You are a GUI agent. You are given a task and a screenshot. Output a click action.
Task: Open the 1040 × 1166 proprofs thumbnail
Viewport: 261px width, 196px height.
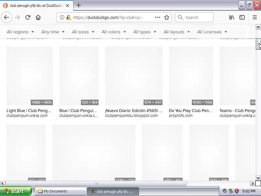click(191, 76)
